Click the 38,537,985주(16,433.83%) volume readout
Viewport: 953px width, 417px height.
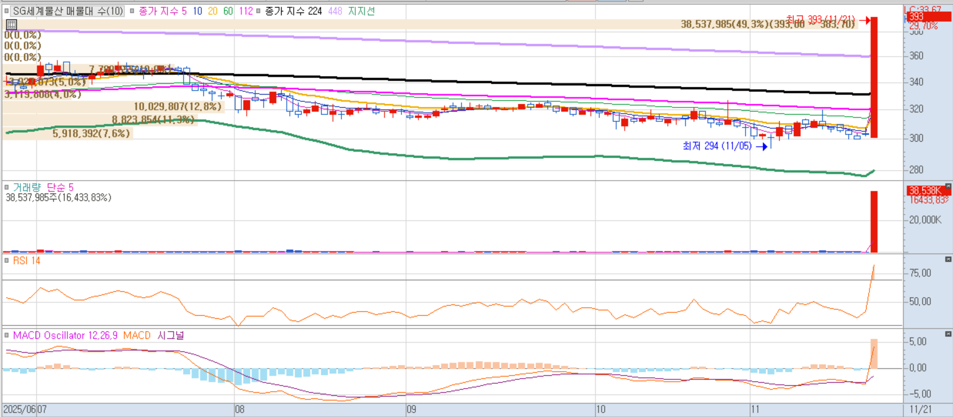(x=59, y=198)
